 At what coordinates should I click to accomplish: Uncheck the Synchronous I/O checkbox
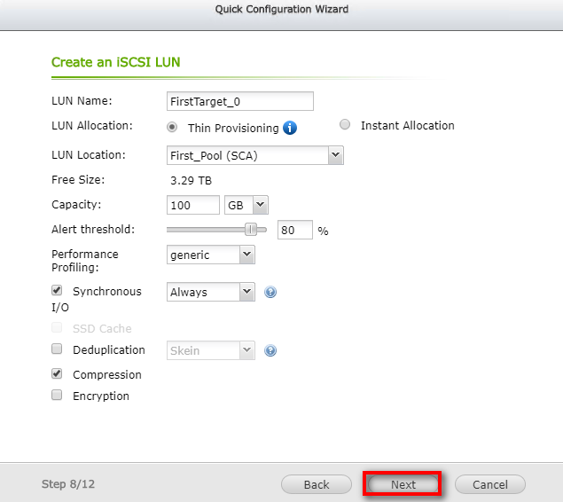coord(58,290)
